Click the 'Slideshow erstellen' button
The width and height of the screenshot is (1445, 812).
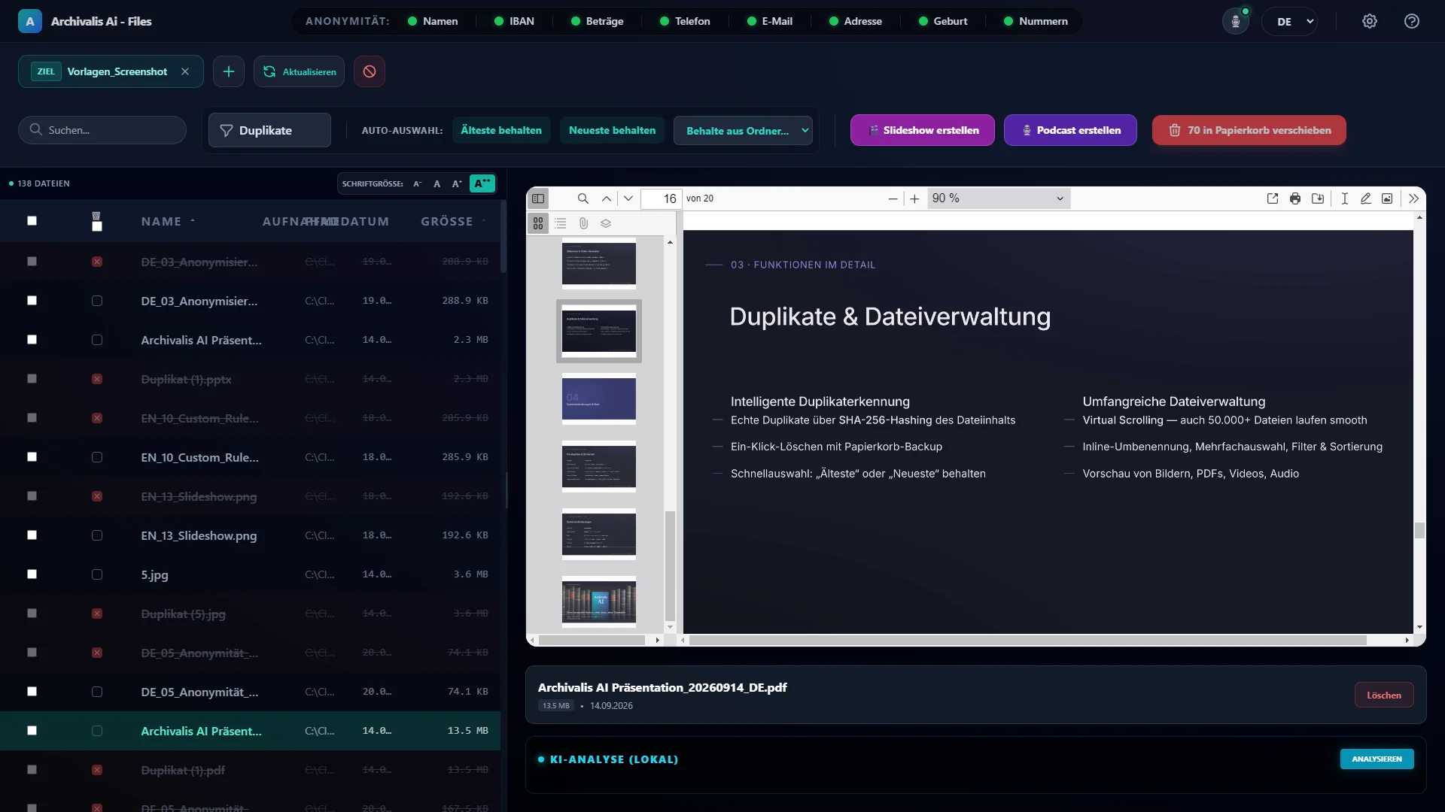[x=923, y=130]
